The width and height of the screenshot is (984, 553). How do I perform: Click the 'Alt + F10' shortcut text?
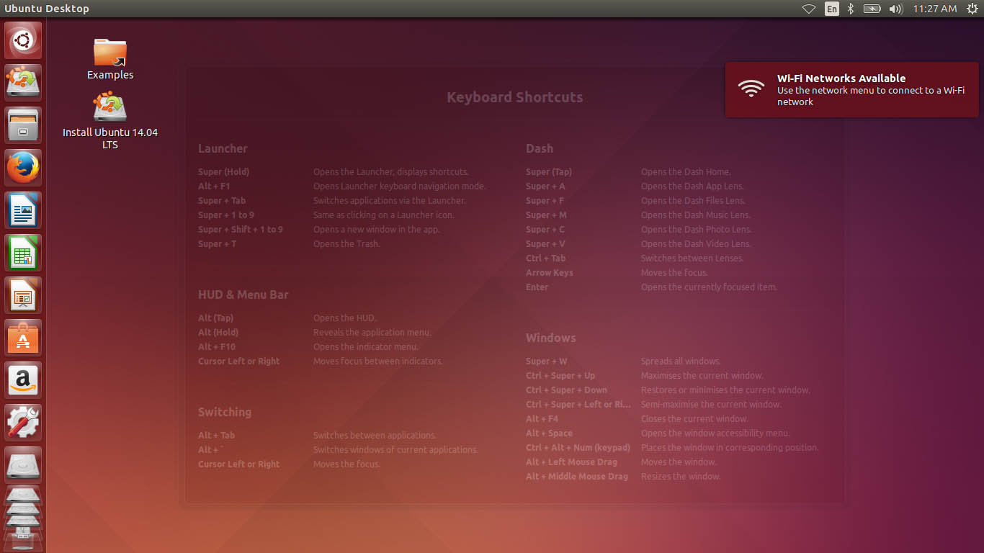pyautogui.click(x=217, y=347)
